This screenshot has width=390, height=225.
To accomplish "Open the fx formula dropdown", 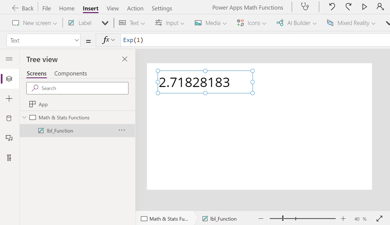I will 108,40.
